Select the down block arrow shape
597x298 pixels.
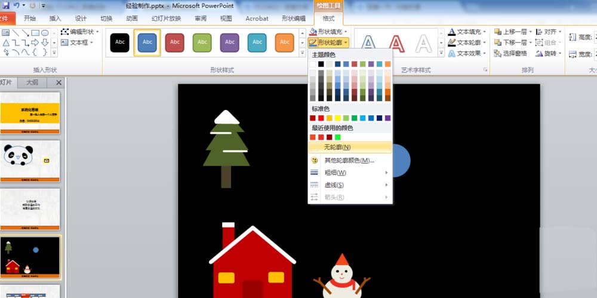coord(45,42)
